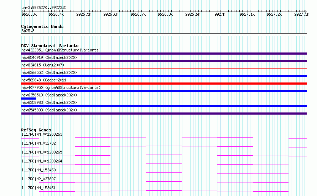317x196 pixels.
Task: Open IL17RC|NM_153461 transcript label
Action: tap(38, 188)
